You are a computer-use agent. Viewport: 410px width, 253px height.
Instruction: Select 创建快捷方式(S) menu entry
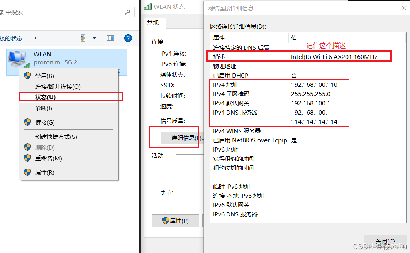click(68, 137)
